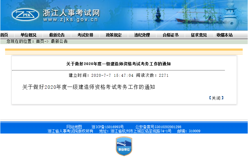The height and width of the screenshot is (157, 248).
Task: Go to 最新公告 in navigation bar
Action: [x=57, y=35]
